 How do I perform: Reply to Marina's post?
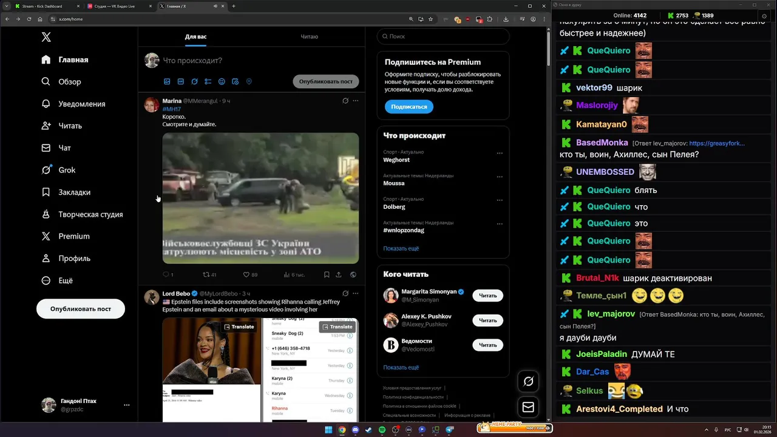(x=167, y=275)
